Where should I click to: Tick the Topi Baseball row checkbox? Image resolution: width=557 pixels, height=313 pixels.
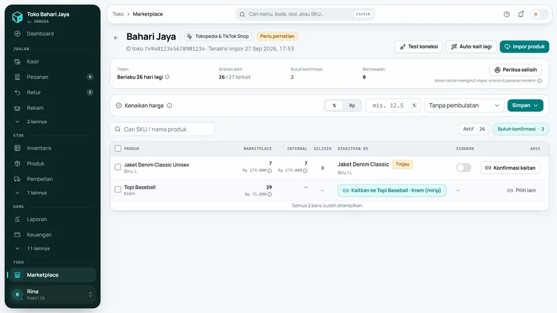coord(118,189)
